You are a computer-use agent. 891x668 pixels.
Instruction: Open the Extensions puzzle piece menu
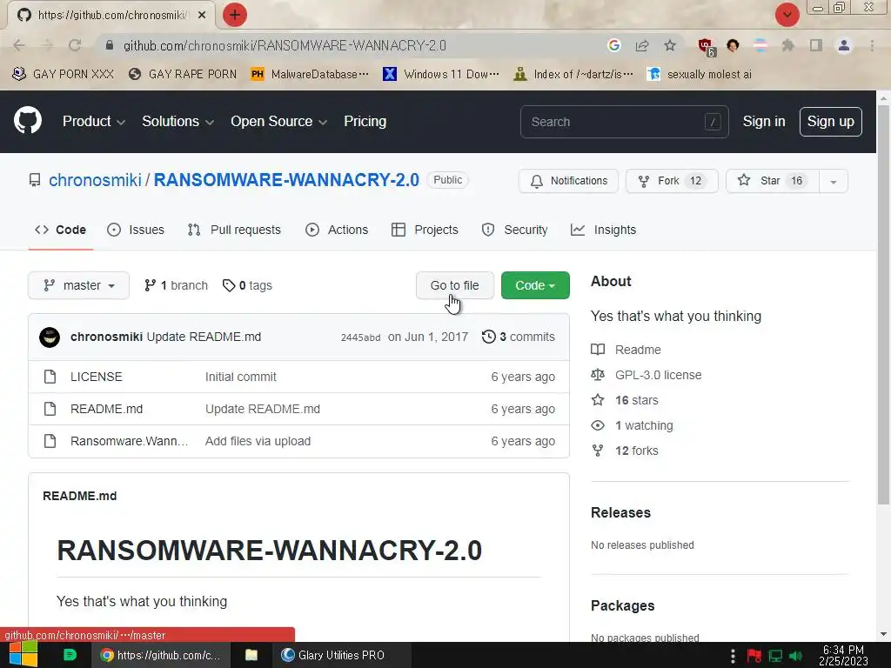pos(788,45)
